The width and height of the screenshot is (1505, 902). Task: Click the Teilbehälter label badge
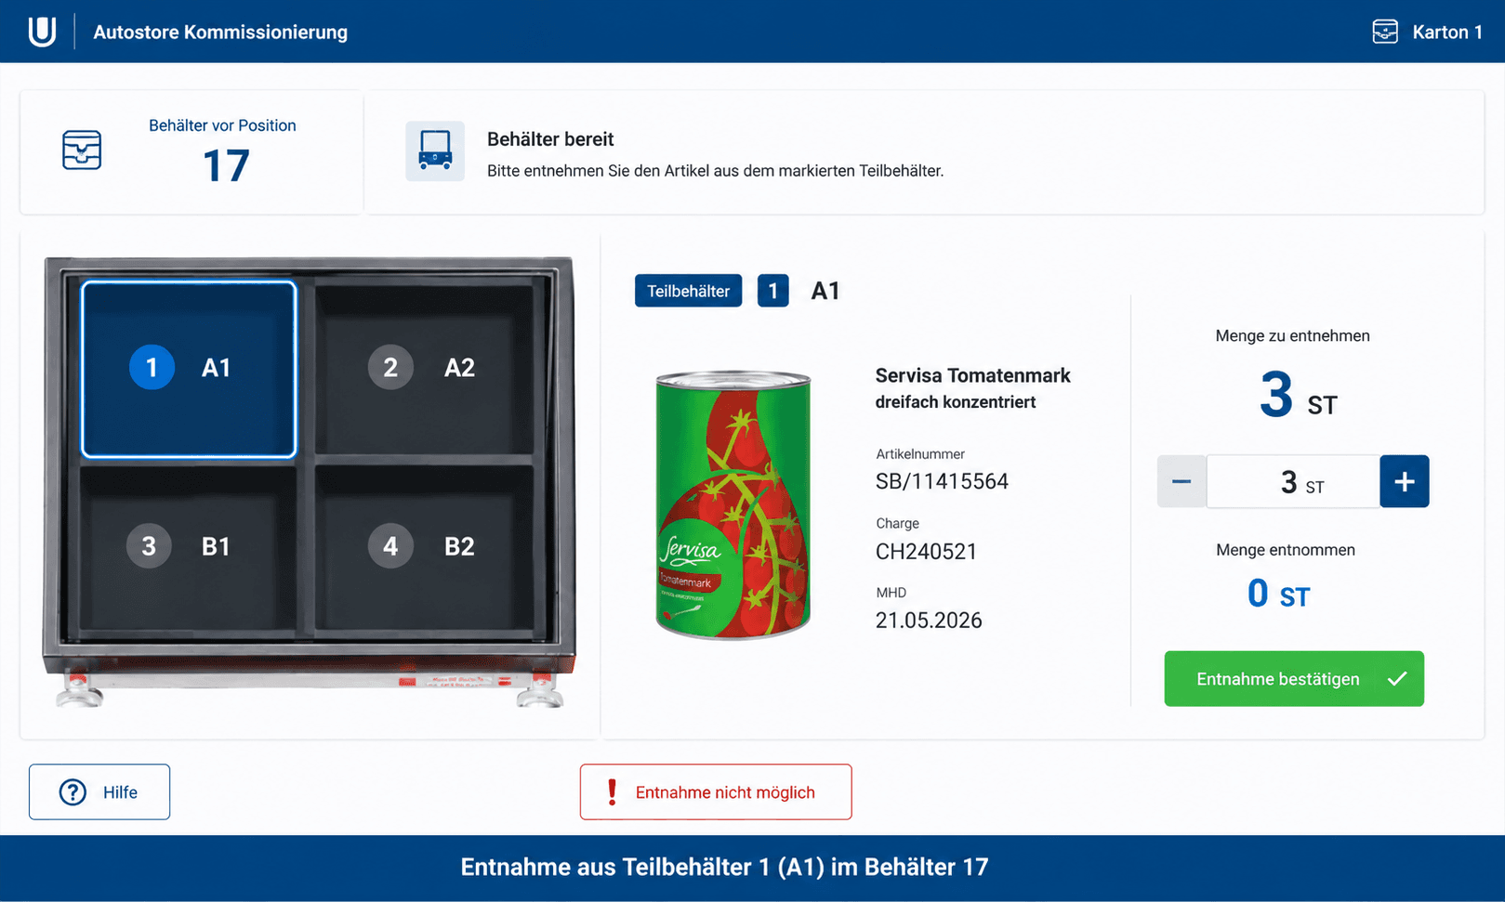click(689, 291)
